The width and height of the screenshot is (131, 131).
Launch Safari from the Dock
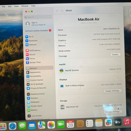[x=13, y=126]
